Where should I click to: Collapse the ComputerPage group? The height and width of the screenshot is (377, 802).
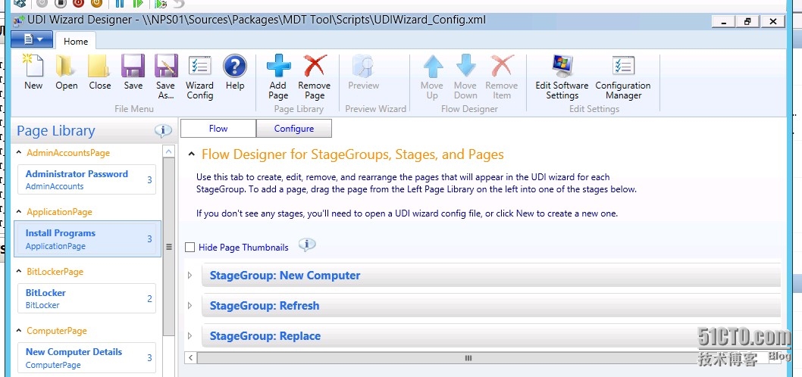(x=19, y=331)
